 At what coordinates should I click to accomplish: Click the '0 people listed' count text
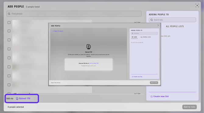pos(33,7)
